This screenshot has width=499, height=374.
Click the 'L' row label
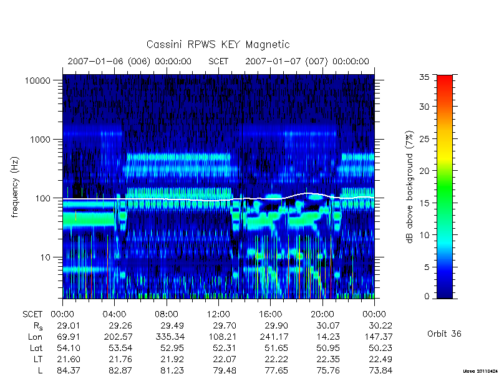coord(40,370)
